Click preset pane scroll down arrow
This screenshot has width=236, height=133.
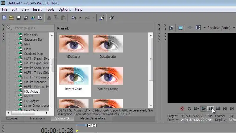151,106
